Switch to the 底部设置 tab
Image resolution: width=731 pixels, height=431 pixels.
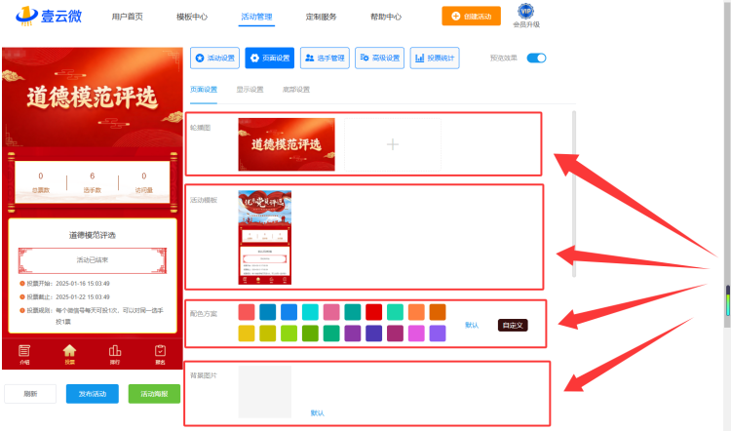click(x=296, y=89)
